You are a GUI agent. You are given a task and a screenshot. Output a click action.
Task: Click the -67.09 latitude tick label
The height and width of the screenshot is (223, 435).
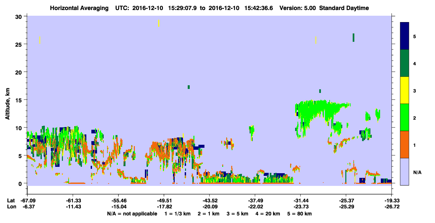(27, 201)
